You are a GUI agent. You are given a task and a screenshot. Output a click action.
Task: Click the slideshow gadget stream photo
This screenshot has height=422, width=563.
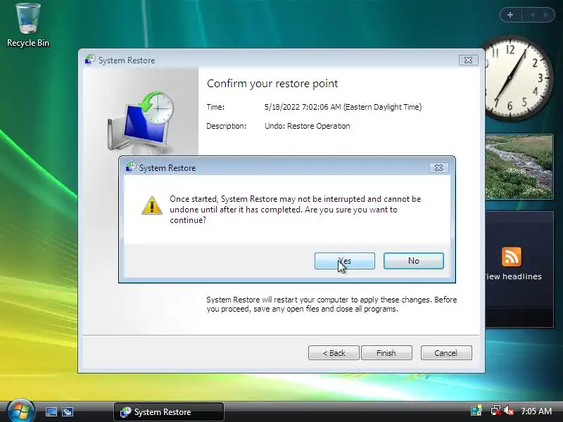tap(519, 167)
